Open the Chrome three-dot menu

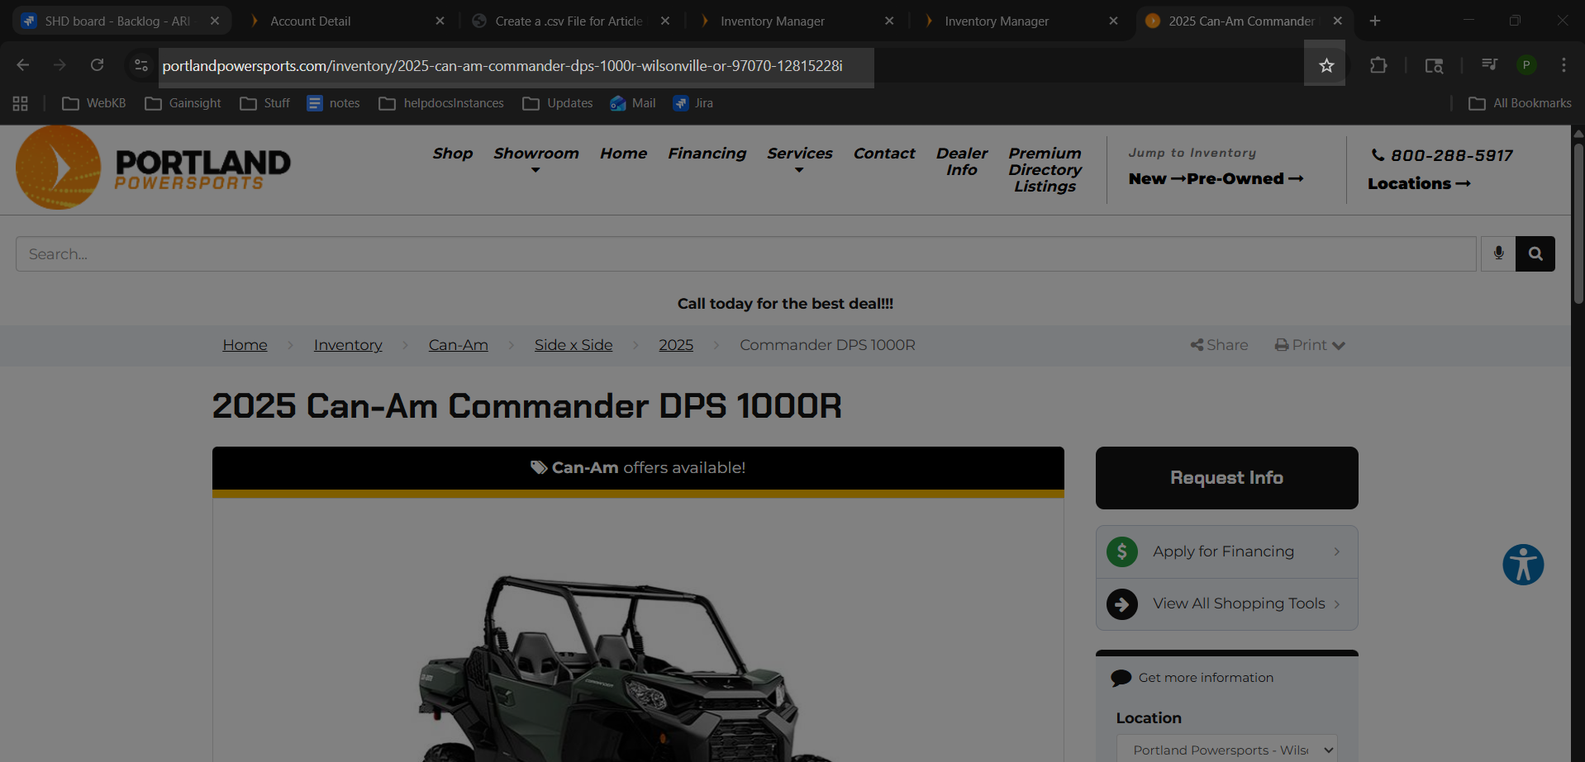1564,65
